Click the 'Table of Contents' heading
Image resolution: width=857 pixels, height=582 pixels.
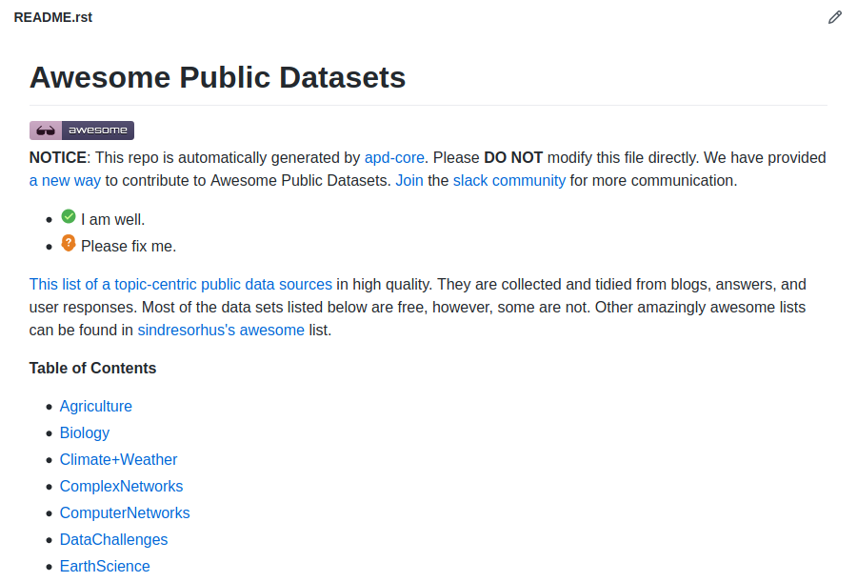(93, 368)
